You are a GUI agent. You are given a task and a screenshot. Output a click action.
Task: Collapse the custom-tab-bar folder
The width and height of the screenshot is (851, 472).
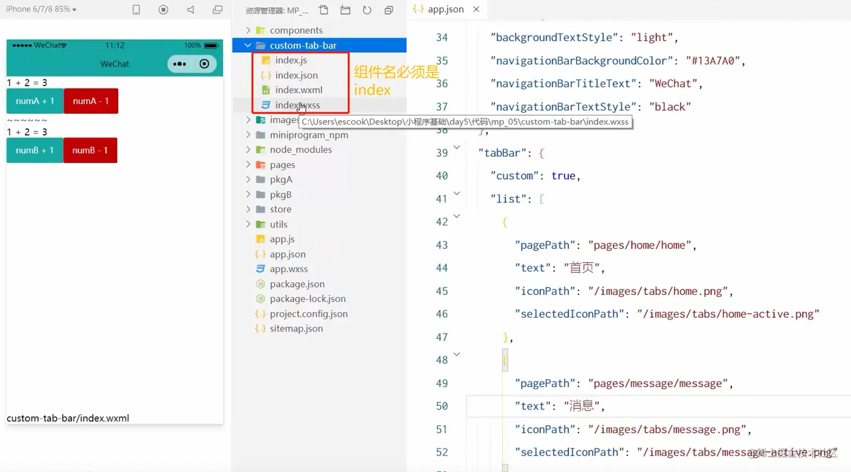(248, 45)
